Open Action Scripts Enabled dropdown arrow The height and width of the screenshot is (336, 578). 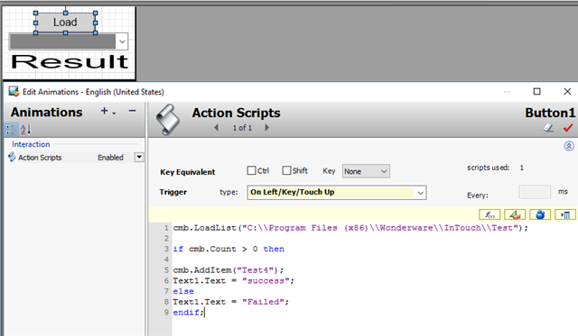pos(139,158)
